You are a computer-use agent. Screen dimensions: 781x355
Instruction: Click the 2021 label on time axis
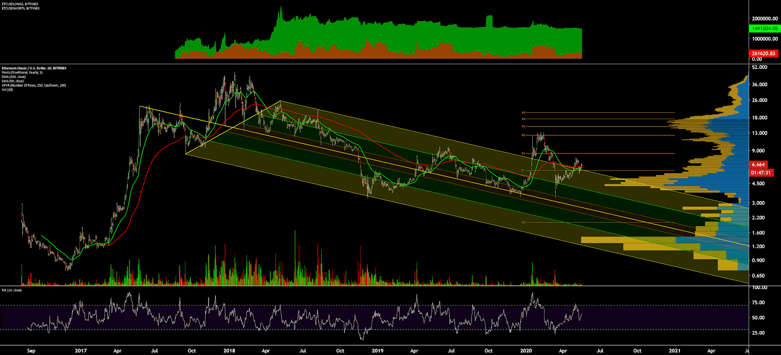675,351
